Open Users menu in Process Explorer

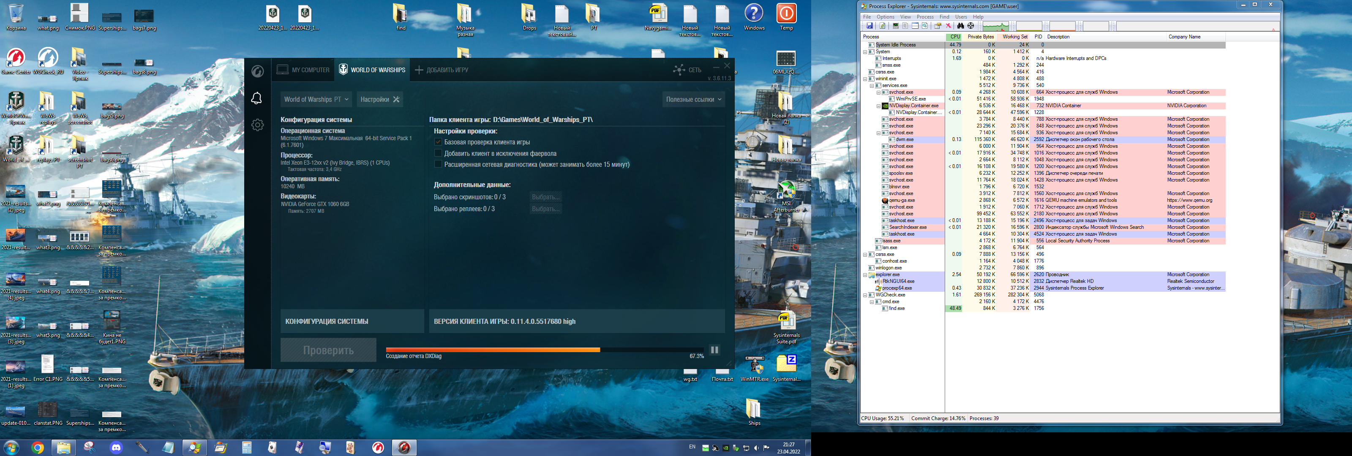point(961,17)
